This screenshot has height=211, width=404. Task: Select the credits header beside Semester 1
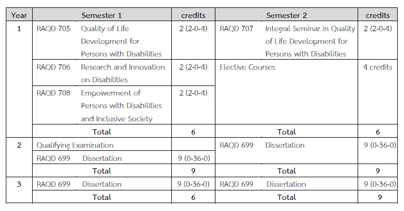pos(193,15)
